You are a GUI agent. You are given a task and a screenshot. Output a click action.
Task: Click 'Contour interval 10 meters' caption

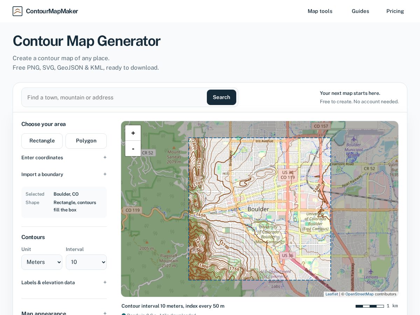(x=173, y=306)
